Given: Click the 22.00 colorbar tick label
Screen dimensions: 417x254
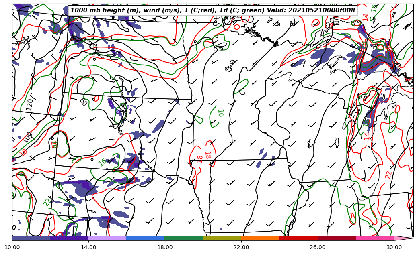Looking at the screenshot, I should pos(241,247).
